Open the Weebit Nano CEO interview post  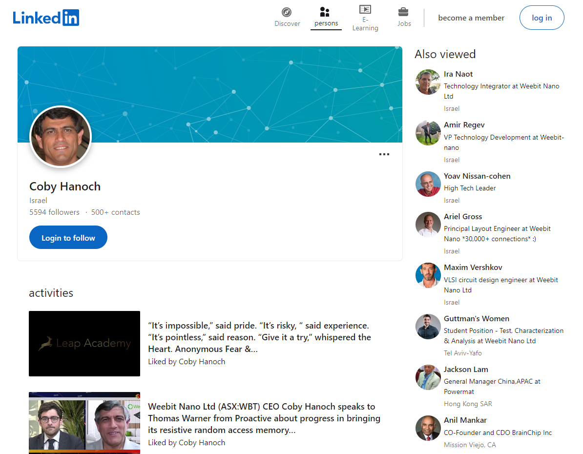[264, 418]
